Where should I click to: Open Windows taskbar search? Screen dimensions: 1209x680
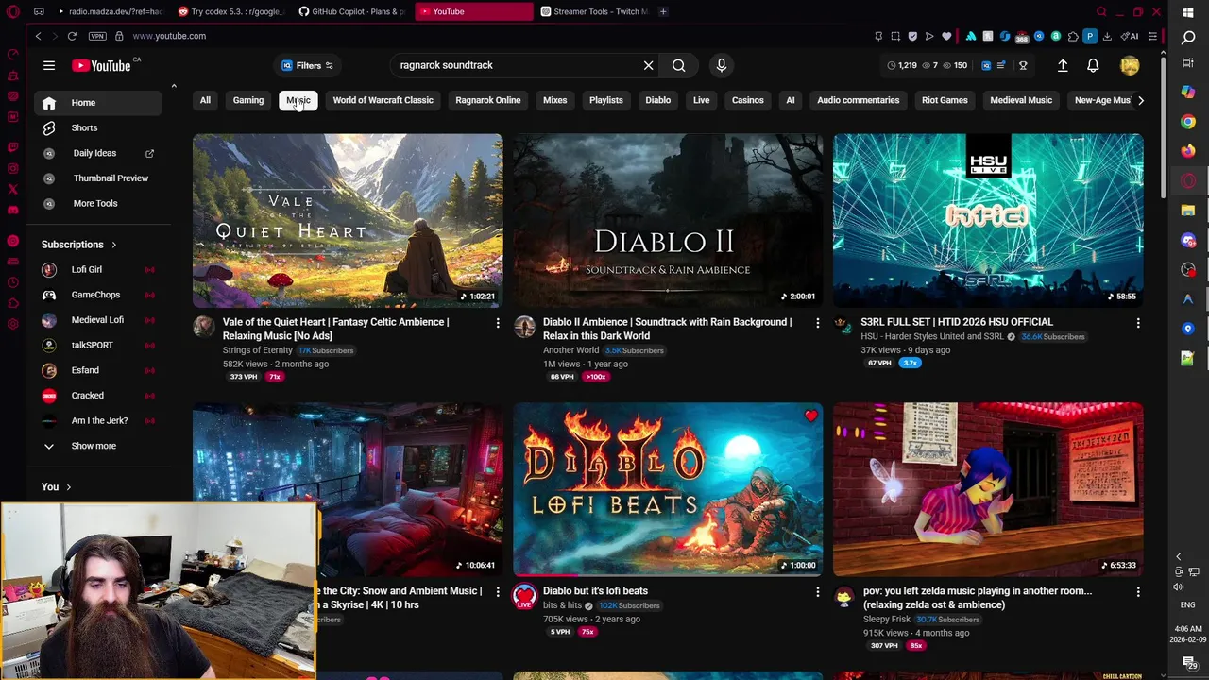coord(1188,38)
